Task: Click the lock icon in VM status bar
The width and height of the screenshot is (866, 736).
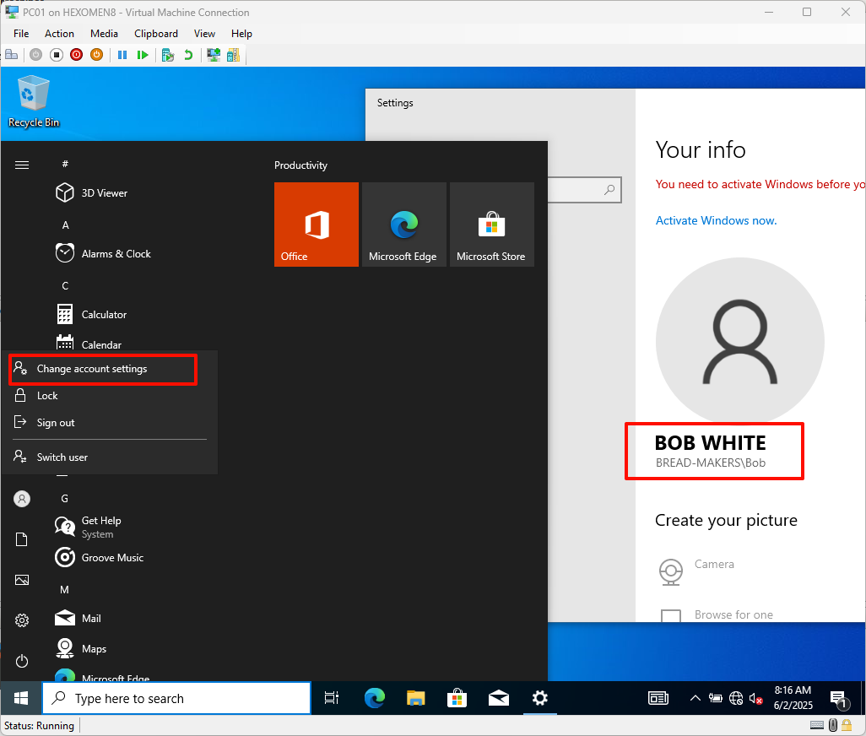Action: (x=846, y=725)
